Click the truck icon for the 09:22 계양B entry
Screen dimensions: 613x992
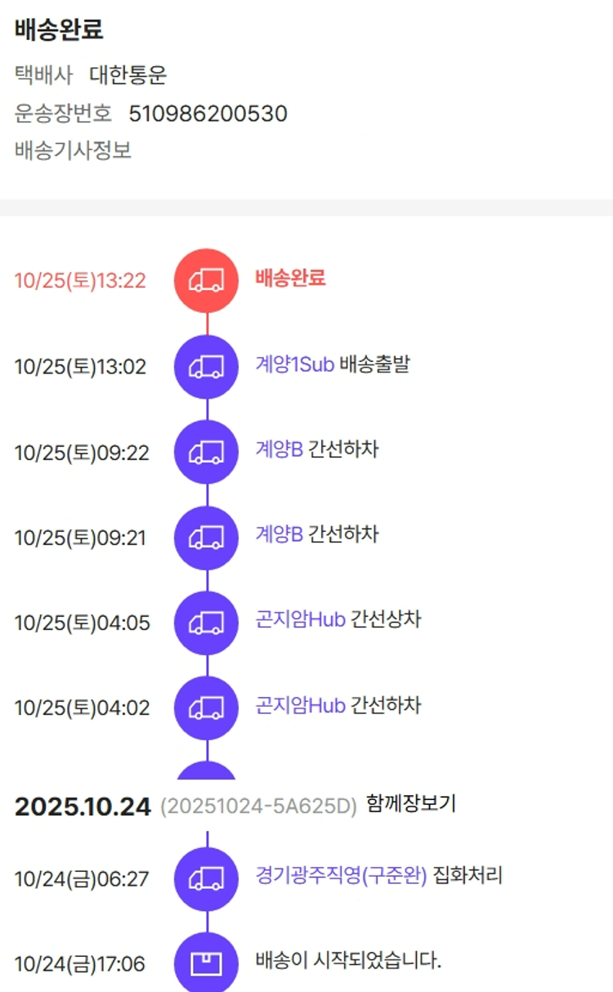coord(207,452)
